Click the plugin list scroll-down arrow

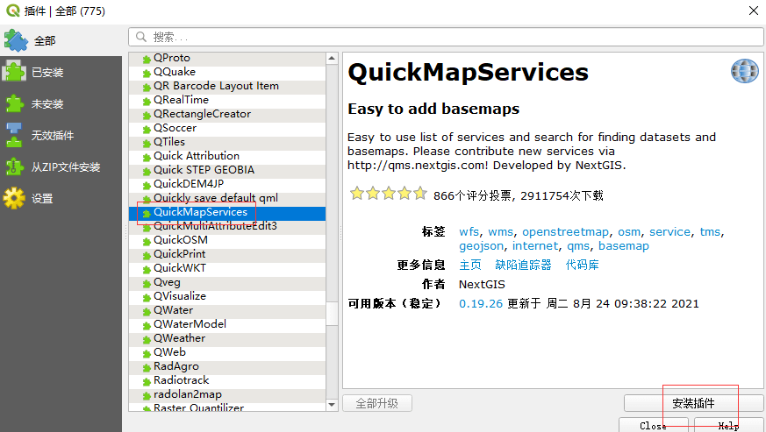(332, 405)
